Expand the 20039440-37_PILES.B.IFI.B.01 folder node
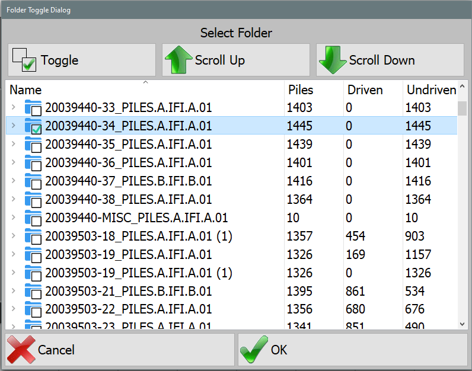Viewport: 472px width, 371px height. click(x=13, y=180)
